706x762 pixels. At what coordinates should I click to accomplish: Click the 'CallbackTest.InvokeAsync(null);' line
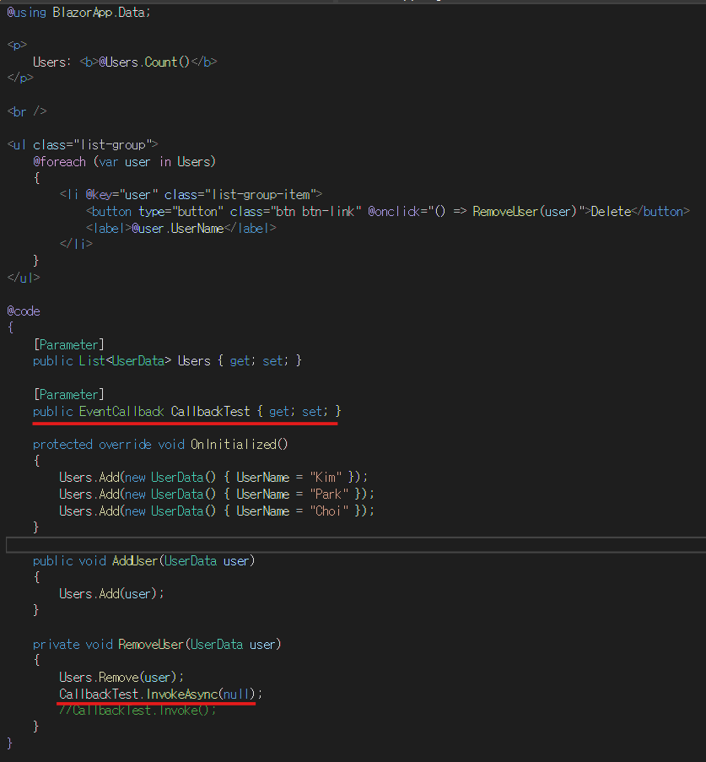coord(161,694)
